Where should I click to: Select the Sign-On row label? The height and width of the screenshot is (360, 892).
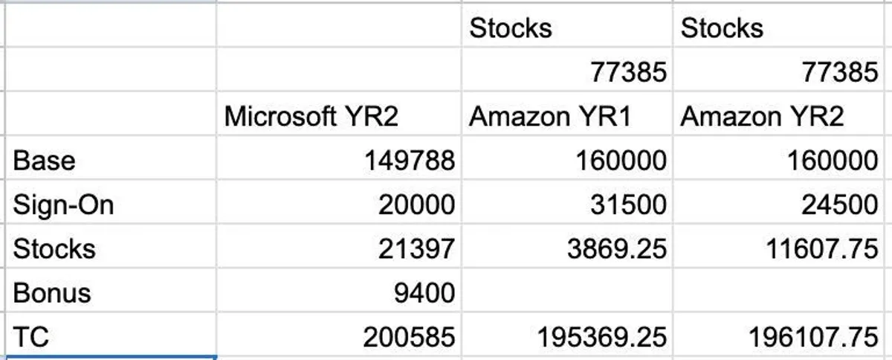click(63, 205)
